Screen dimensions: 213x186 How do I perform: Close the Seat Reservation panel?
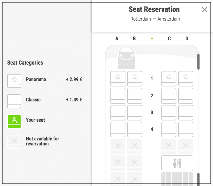click(205, 10)
